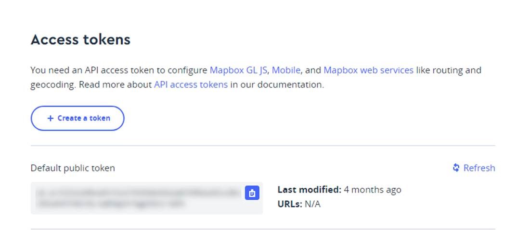Click the Refresh text link

click(x=479, y=168)
